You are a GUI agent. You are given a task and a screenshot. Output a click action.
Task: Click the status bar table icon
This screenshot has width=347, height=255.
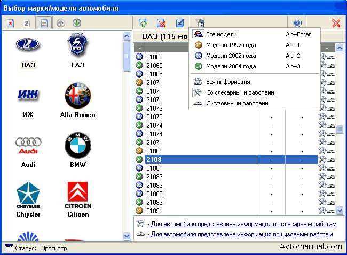[x=9, y=248]
